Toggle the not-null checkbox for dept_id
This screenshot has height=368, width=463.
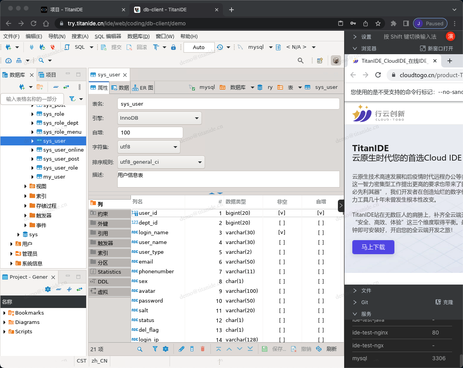point(282,223)
